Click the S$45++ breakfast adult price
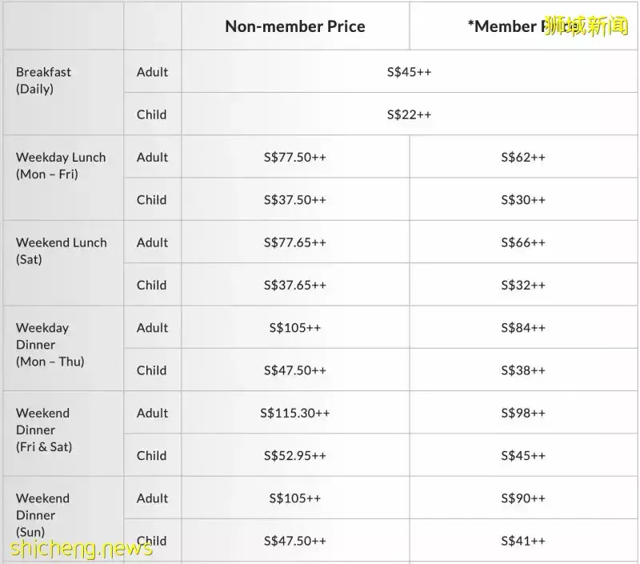The width and height of the screenshot is (640, 564). (409, 72)
